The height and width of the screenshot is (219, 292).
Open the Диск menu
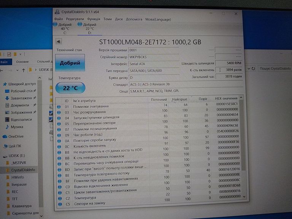(x=119, y=19)
